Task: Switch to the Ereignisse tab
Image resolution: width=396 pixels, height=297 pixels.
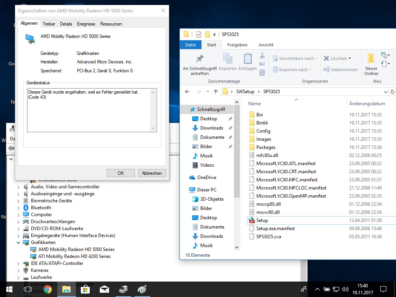Action: click(86, 24)
